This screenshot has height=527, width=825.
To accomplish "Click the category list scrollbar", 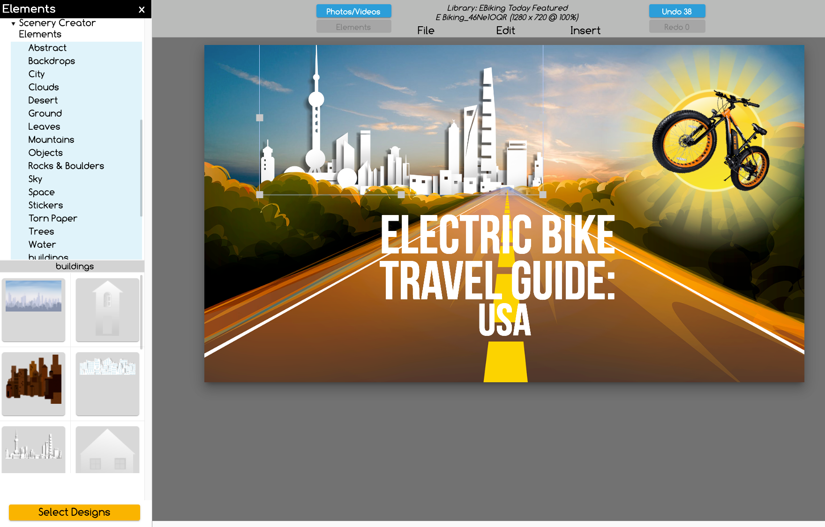I will pyautogui.click(x=142, y=168).
